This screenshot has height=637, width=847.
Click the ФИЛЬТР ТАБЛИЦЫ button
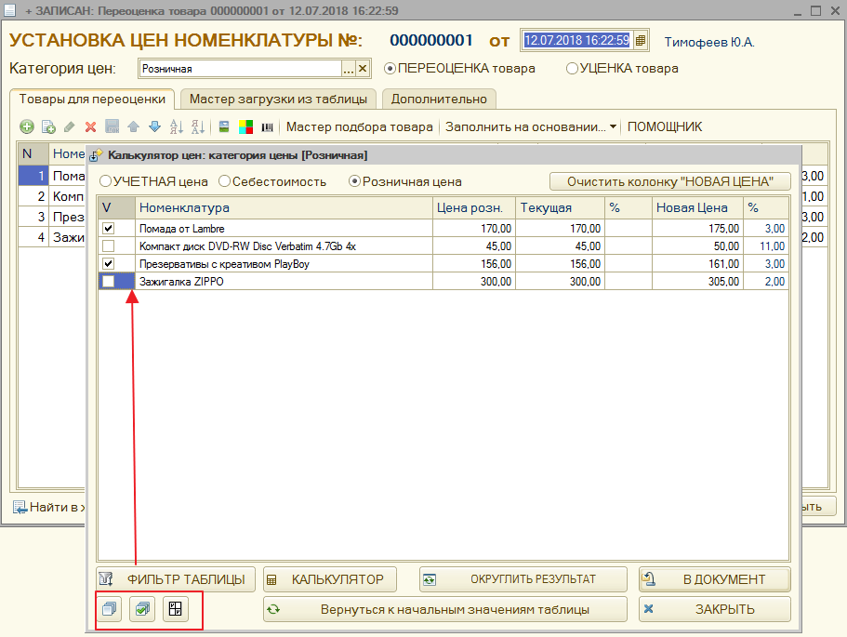(176, 579)
